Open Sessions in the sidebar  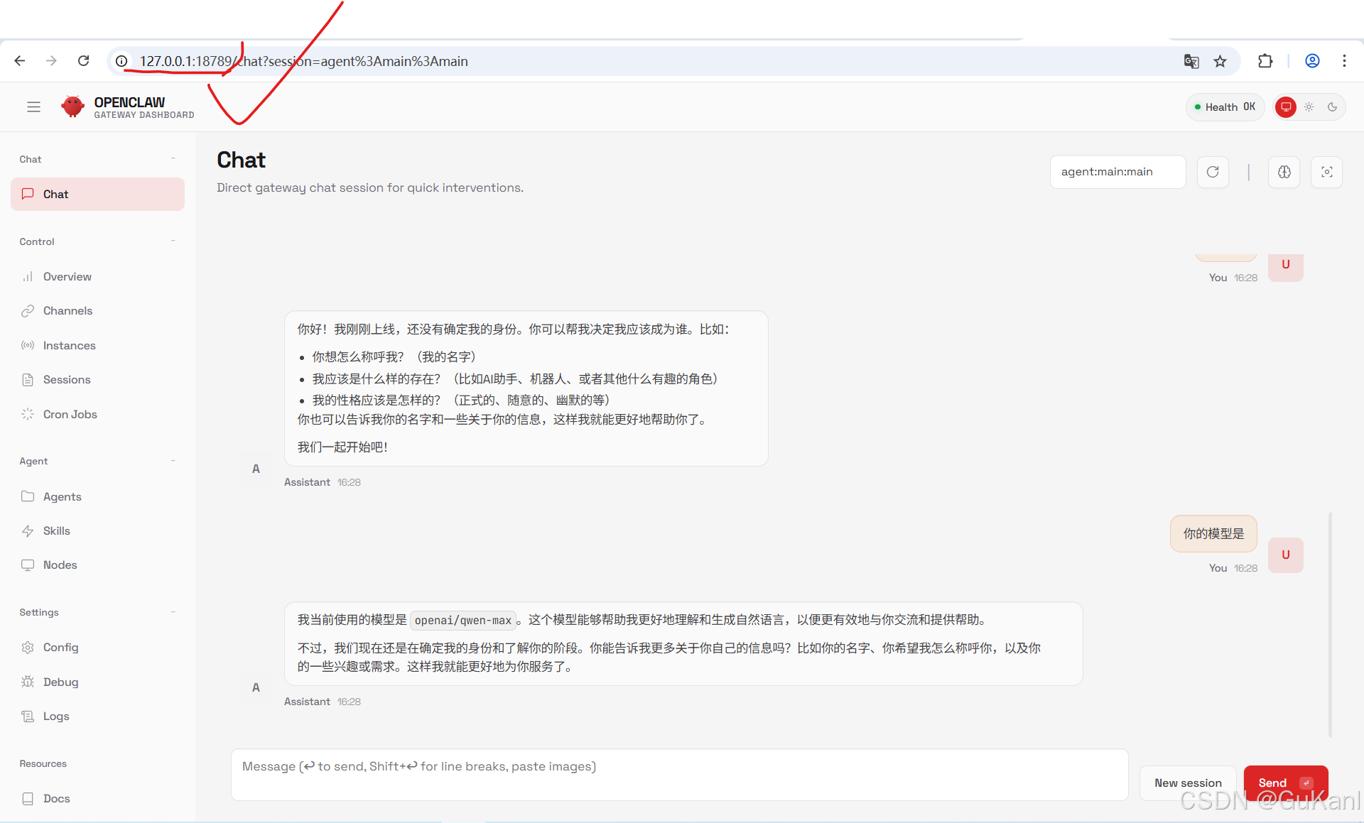point(66,380)
